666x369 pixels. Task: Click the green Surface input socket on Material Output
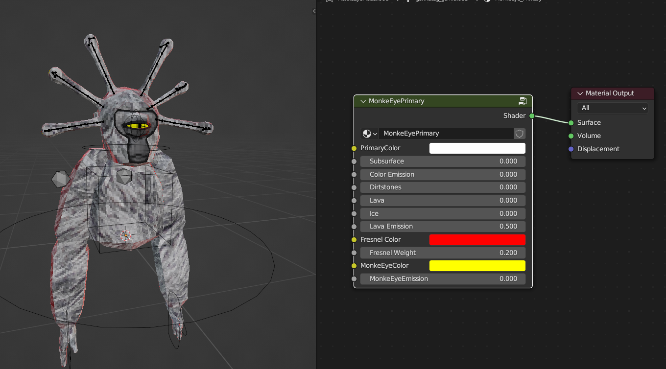click(571, 122)
